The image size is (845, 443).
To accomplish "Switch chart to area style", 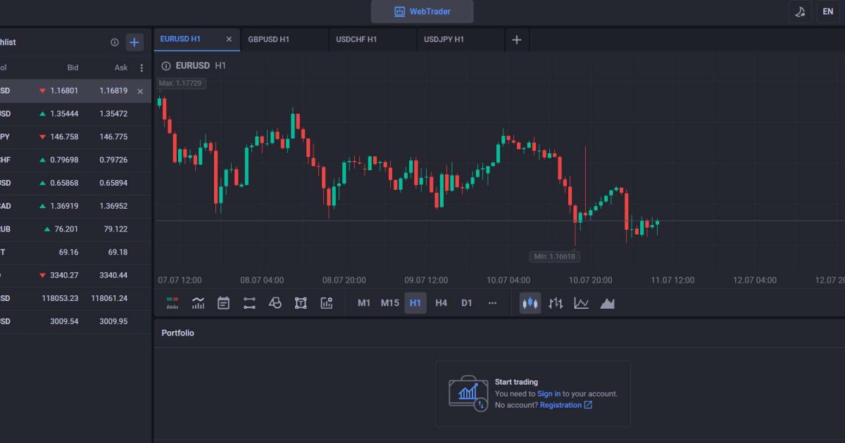I will 607,303.
